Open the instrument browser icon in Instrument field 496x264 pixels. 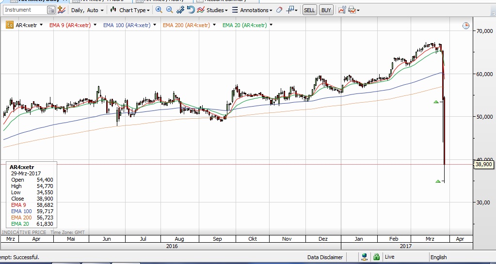click(x=51, y=10)
